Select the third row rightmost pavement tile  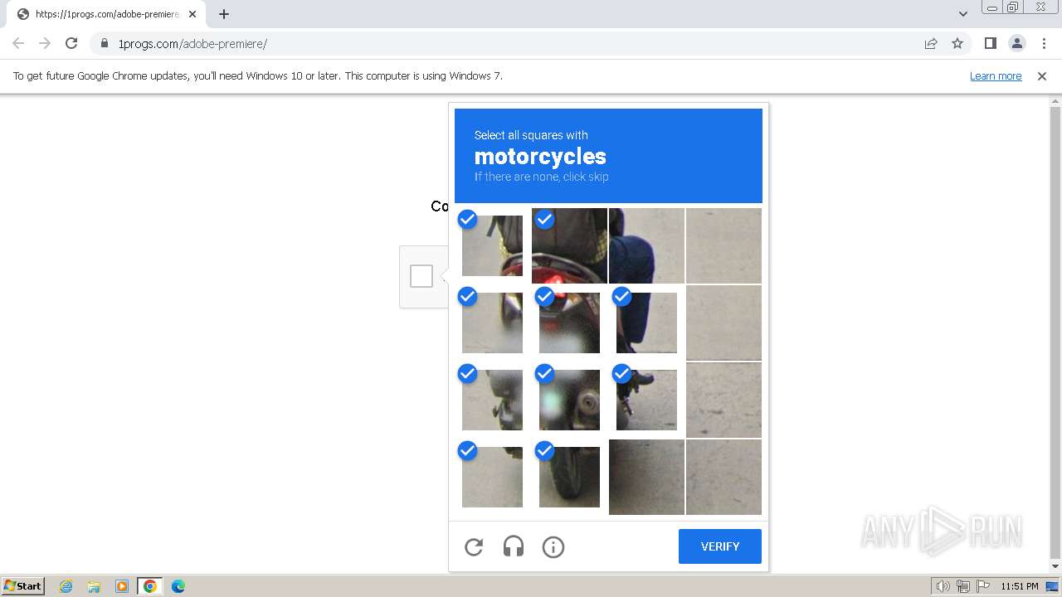(x=723, y=400)
